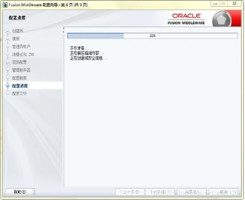Click the 33% progress bar

click(x=152, y=36)
